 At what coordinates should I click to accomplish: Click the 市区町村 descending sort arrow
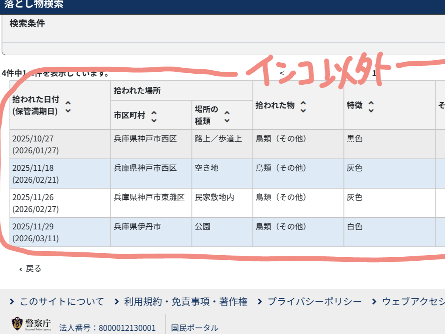coord(154,120)
